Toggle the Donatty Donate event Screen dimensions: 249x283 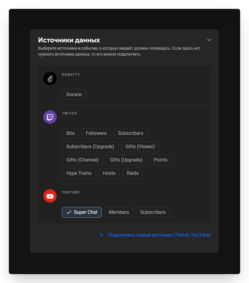(74, 95)
